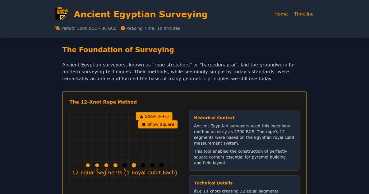Click the triangle icon on the Show 3-4-5 button
The image size is (369, 194).
pyautogui.click(x=142, y=116)
